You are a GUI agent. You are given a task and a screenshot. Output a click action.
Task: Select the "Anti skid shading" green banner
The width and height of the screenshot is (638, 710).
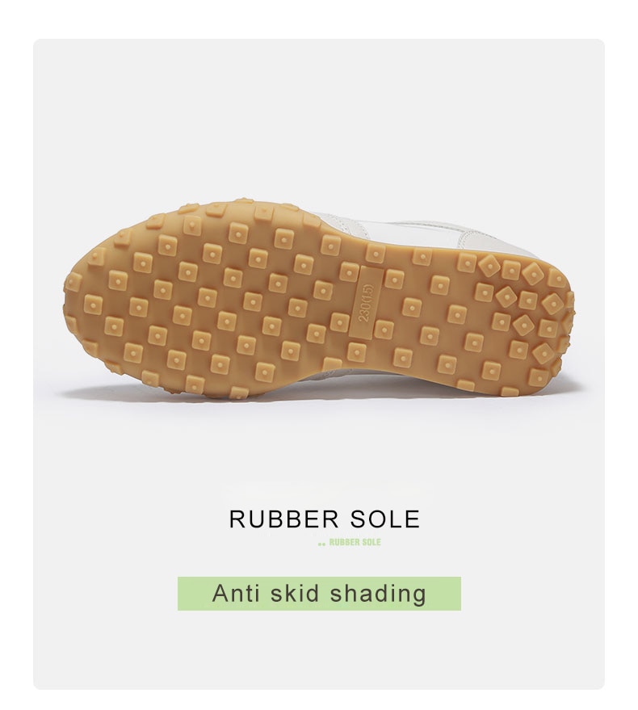[319, 593]
